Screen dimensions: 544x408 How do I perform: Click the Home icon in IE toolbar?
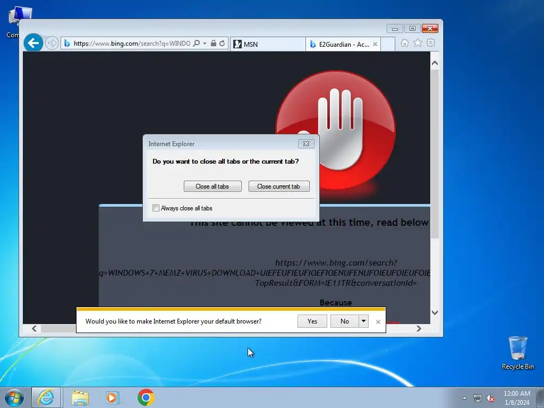point(404,42)
